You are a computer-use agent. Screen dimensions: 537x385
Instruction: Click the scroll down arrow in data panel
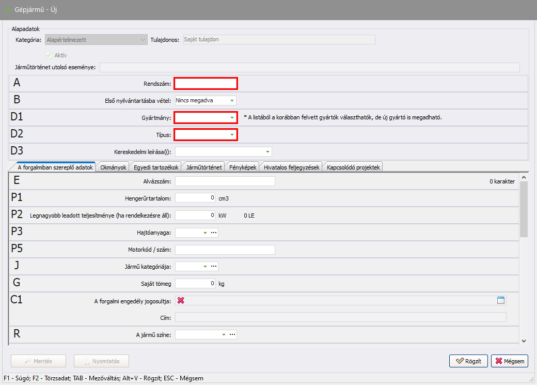tap(524, 341)
